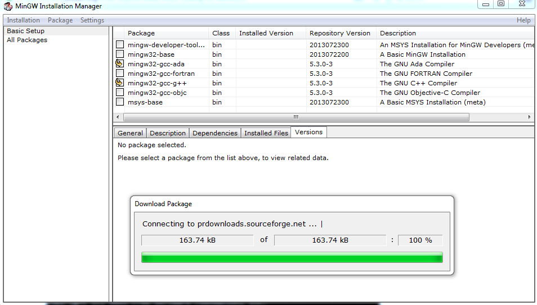Click the Repository Version column header
Screen dimensions: 537x305
point(341,33)
